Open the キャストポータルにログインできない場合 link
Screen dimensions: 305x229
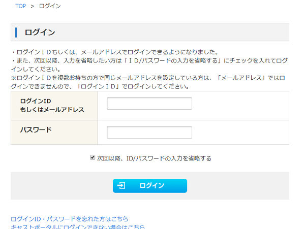point(78,226)
